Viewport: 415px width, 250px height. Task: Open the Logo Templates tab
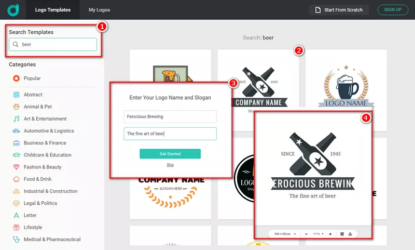click(x=52, y=10)
